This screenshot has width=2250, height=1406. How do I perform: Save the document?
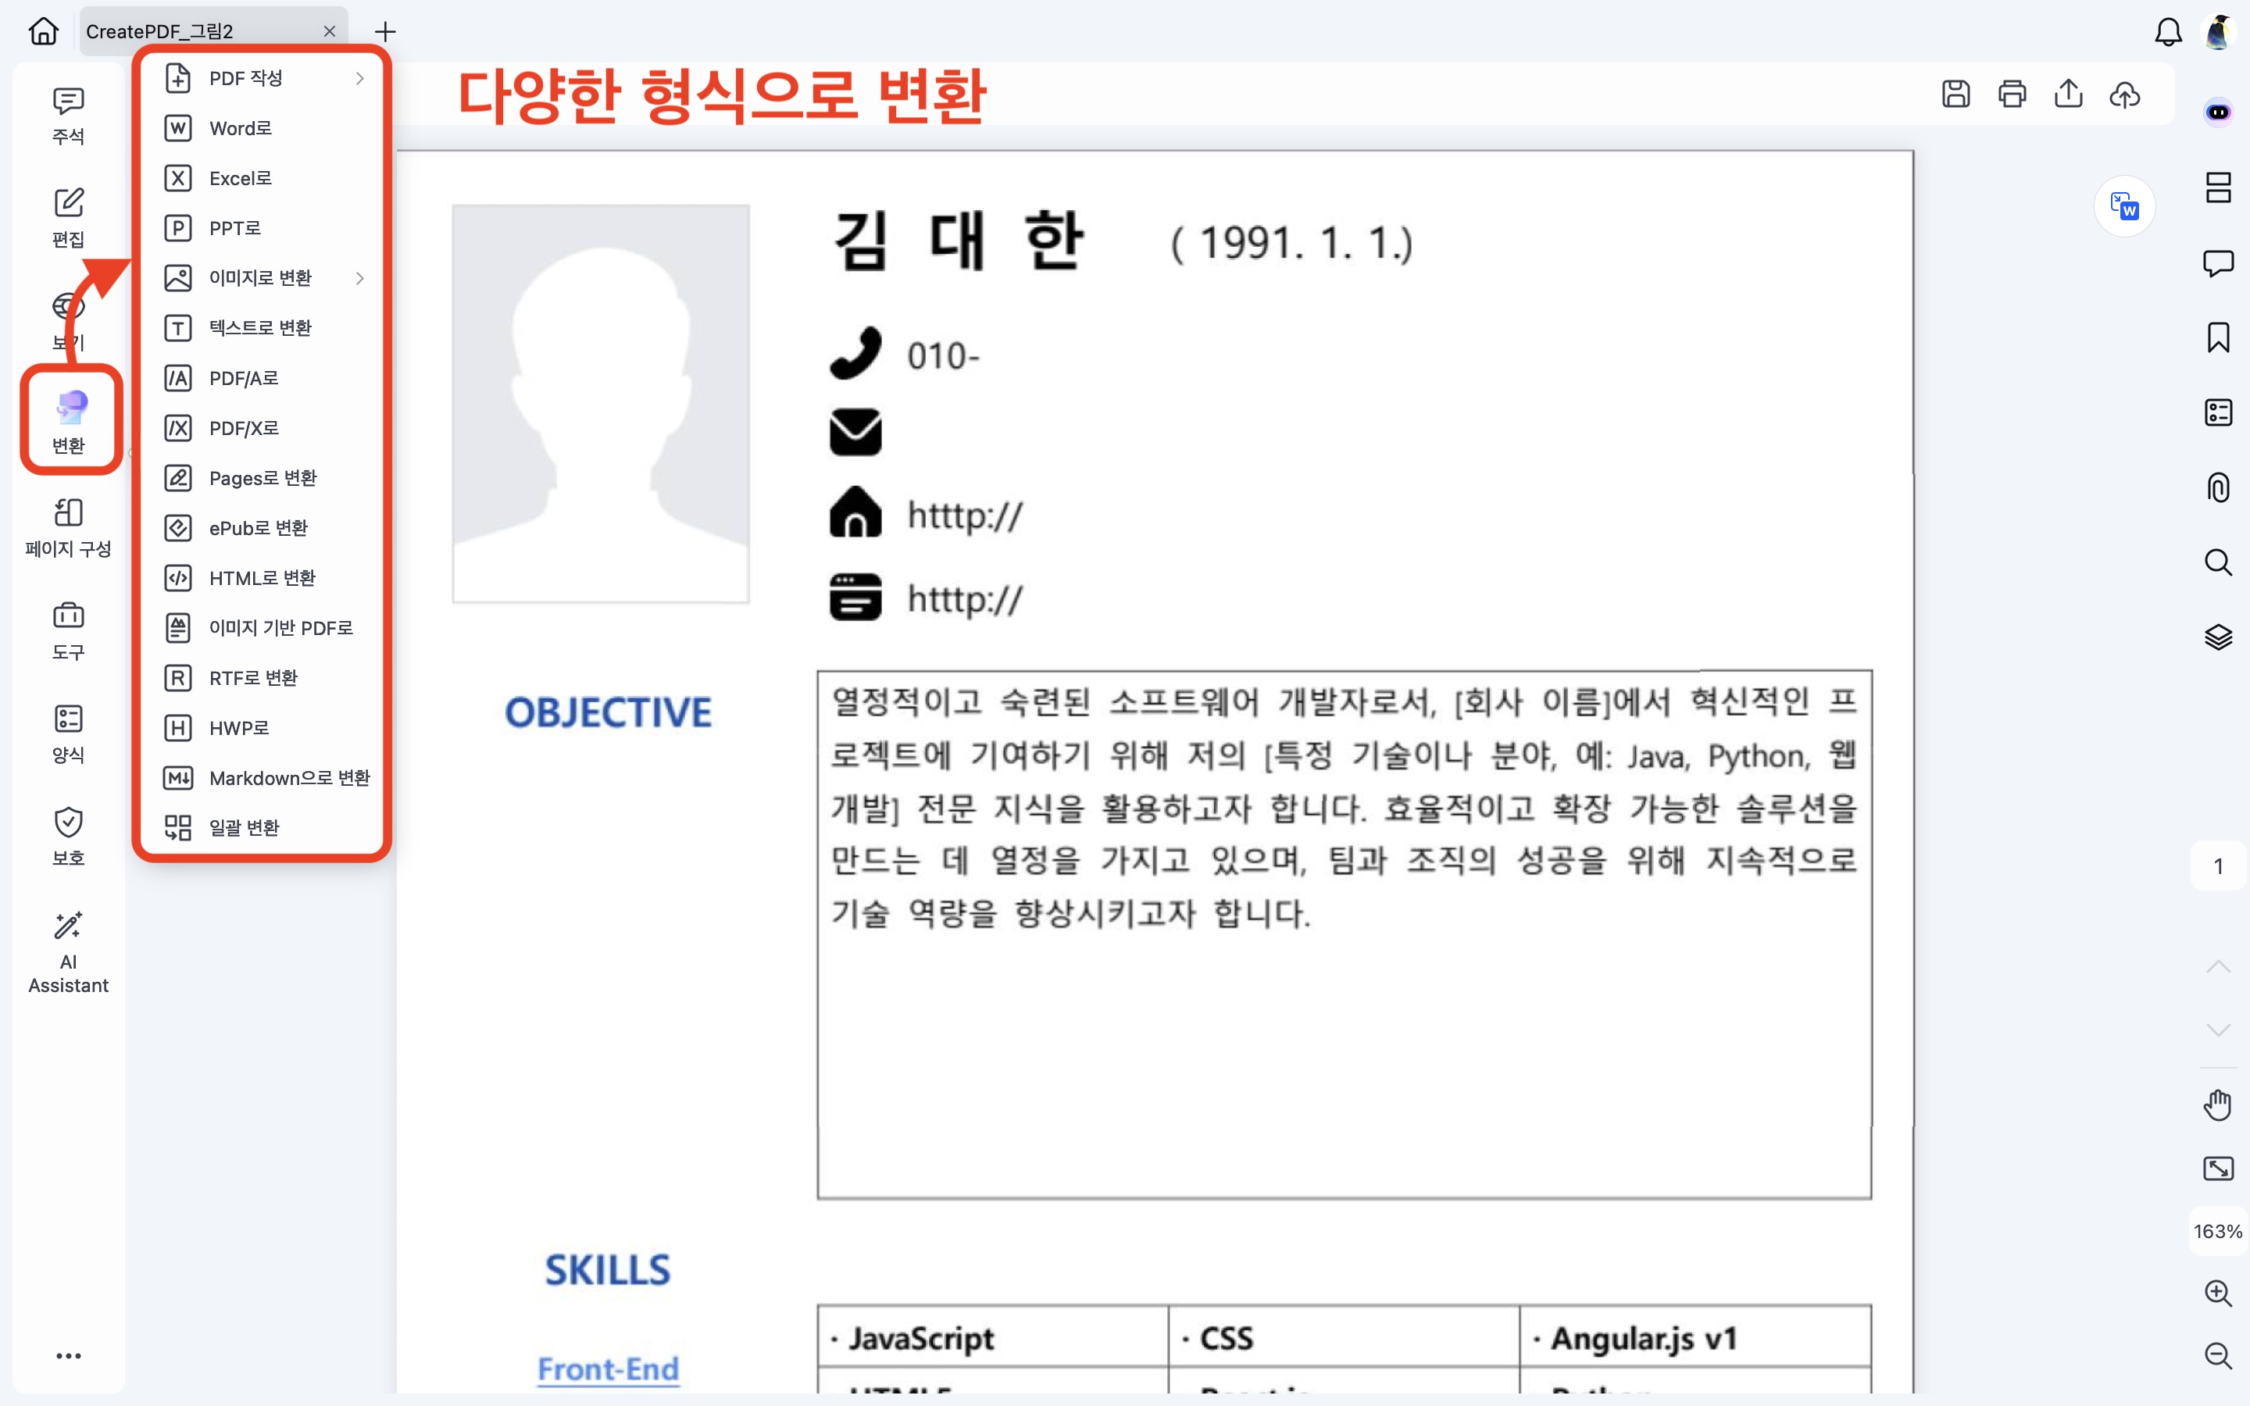click(1956, 94)
